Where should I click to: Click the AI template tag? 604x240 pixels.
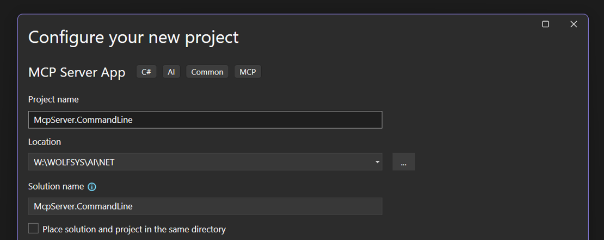click(171, 72)
